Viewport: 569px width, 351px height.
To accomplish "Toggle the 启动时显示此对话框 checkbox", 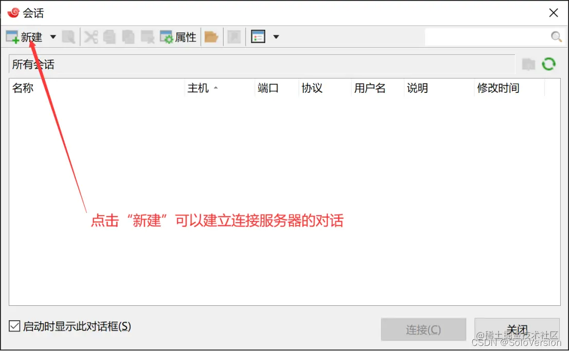I will (13, 326).
